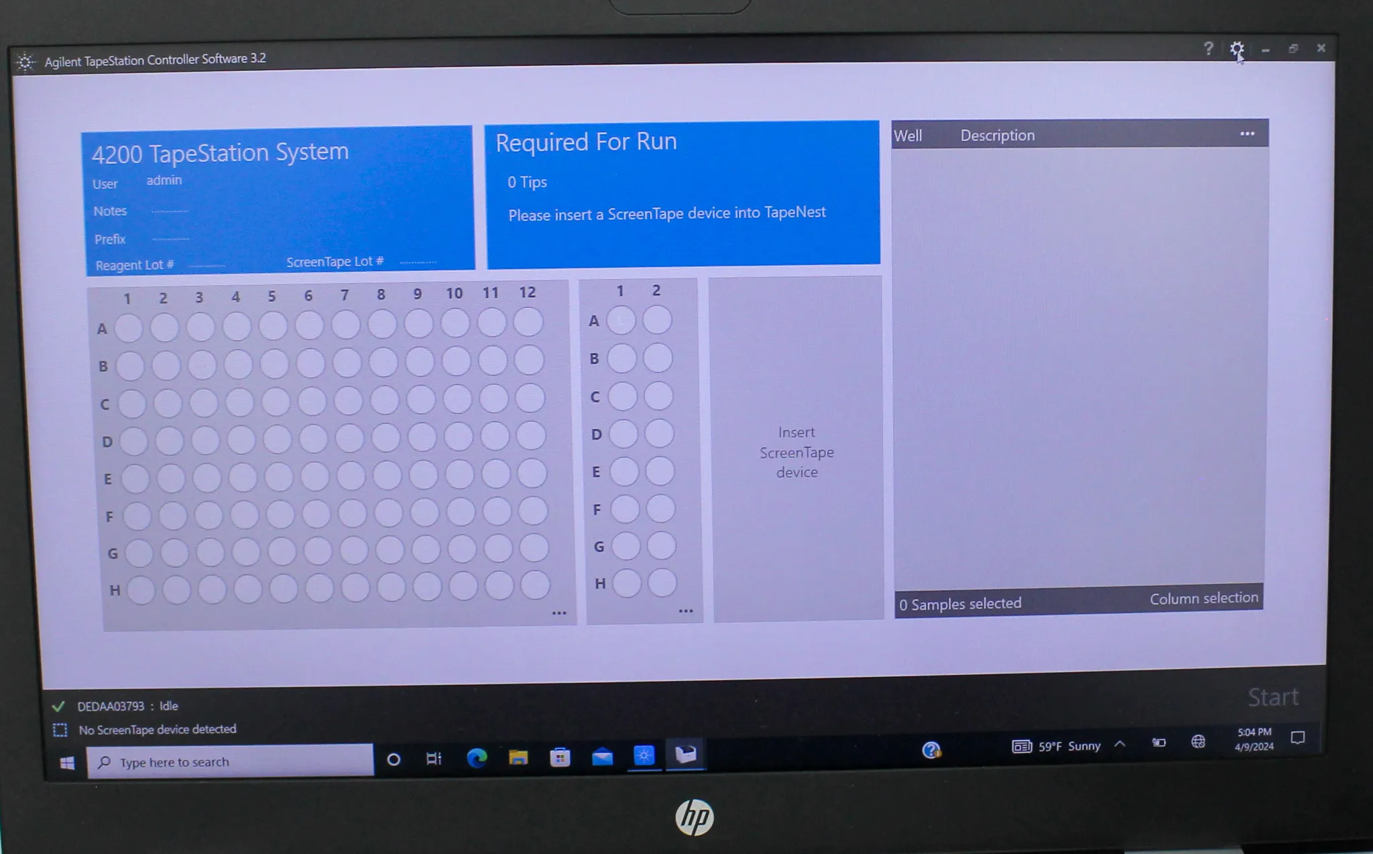
Task: Click the Well column header to sort
Action: click(912, 135)
